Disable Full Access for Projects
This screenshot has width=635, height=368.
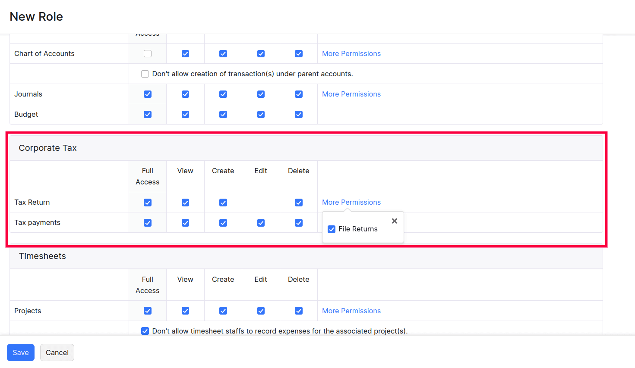pyautogui.click(x=147, y=311)
